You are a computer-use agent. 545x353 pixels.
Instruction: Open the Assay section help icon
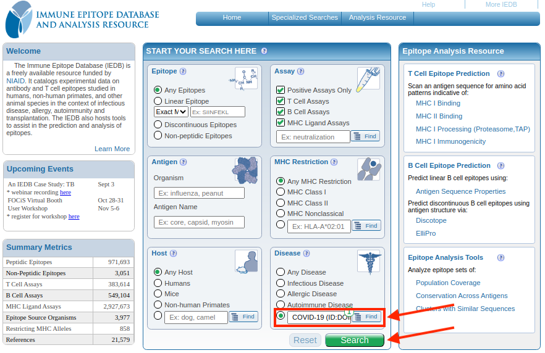[301, 71]
